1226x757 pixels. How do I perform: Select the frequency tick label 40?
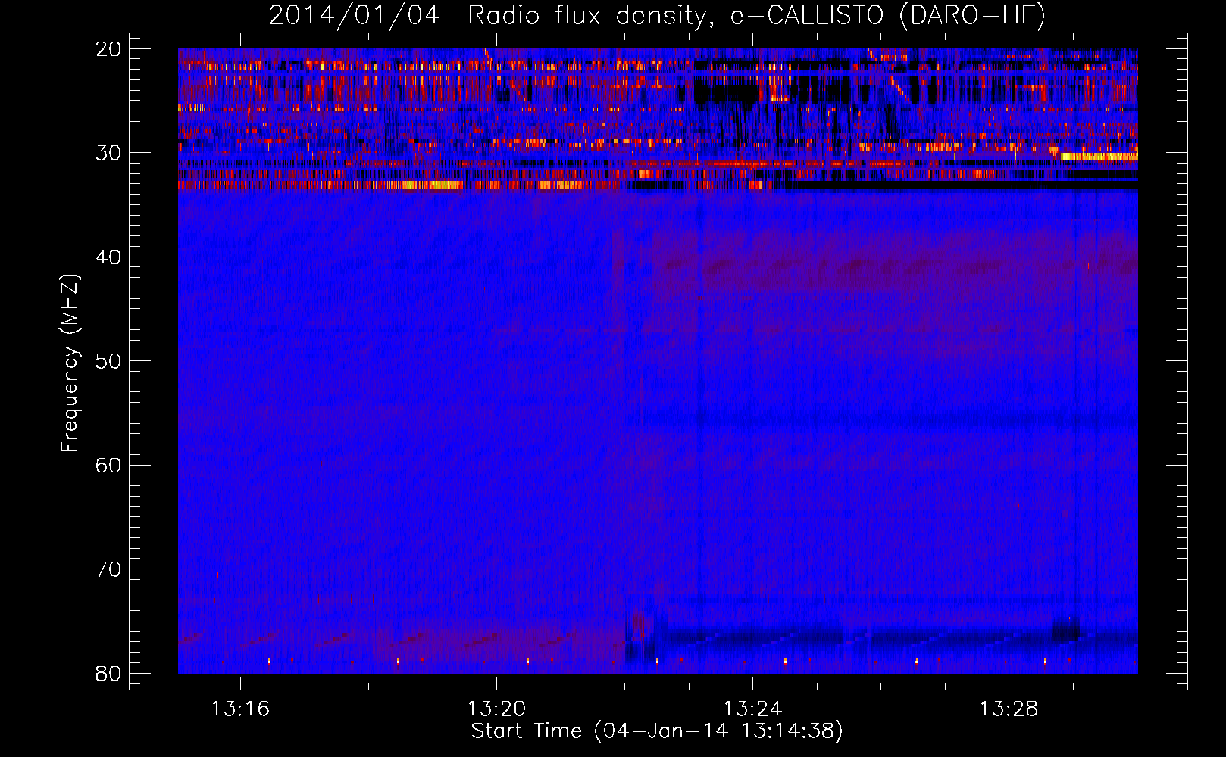108,257
